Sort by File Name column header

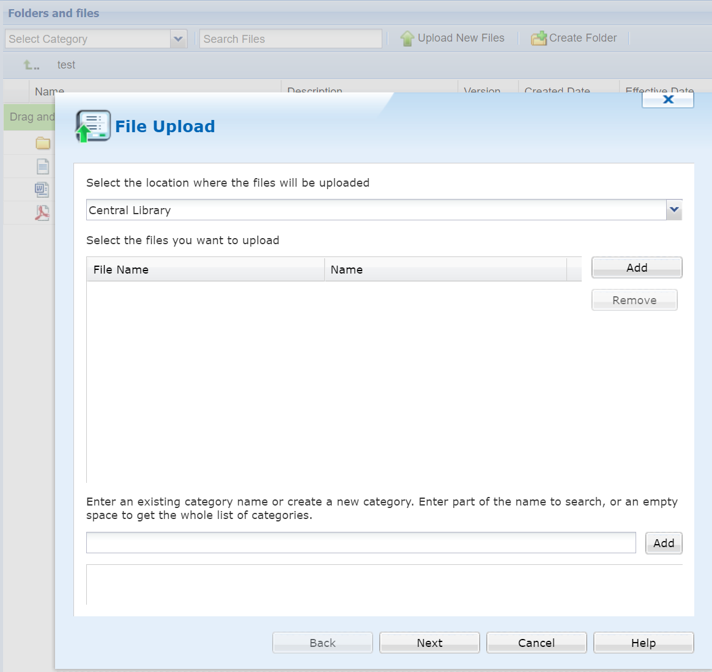click(206, 269)
